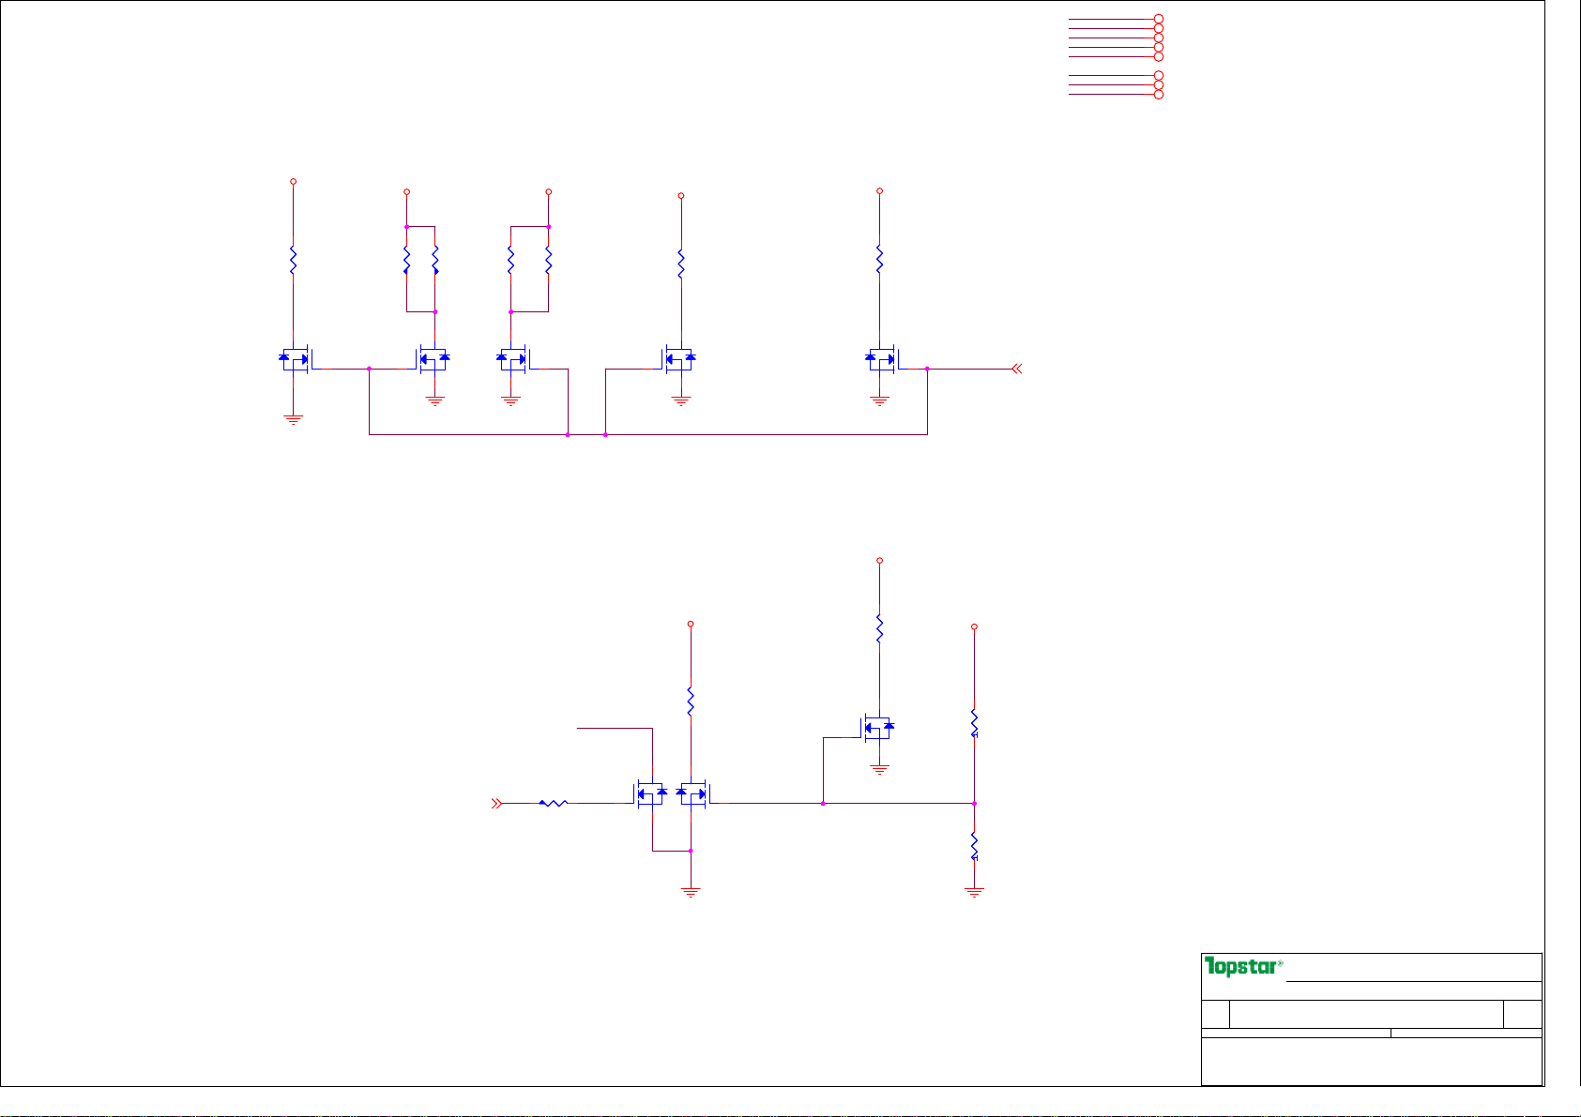Image resolution: width=1581 pixels, height=1117 pixels.
Task: Select the upper resistor of the voltage divider
Action: pyautogui.click(x=974, y=722)
